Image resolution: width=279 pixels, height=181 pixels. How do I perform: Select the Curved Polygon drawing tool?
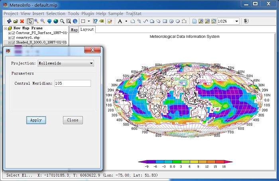[x=158, y=21]
